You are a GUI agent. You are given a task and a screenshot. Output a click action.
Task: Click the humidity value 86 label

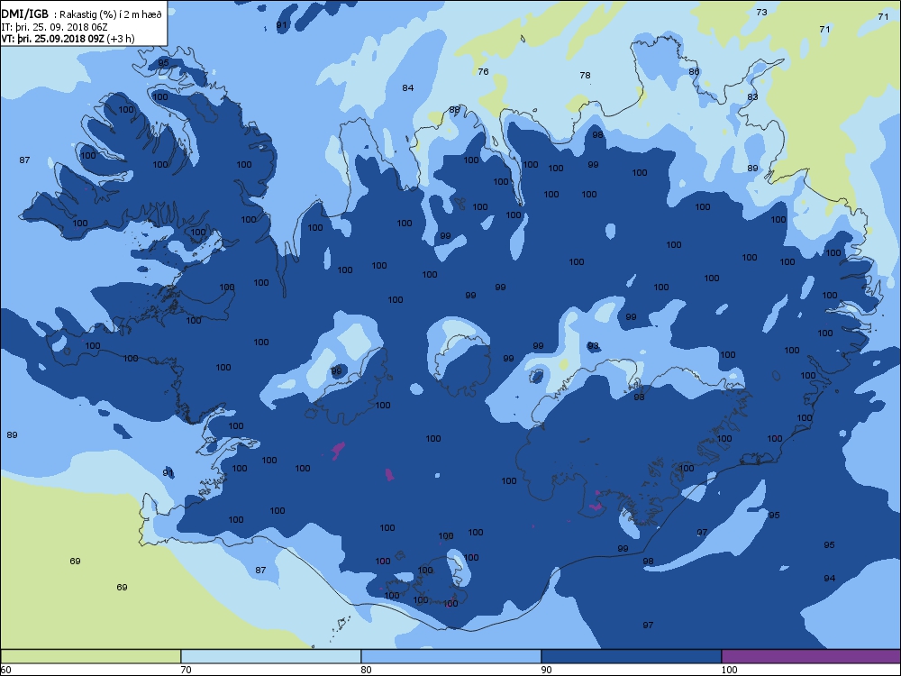[694, 72]
